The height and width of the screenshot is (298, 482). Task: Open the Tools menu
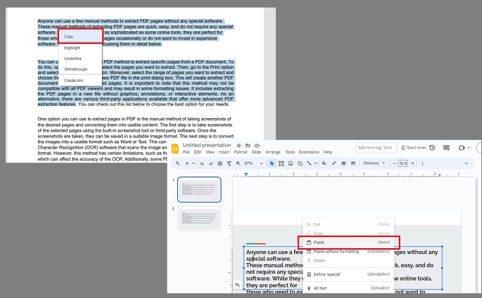tap(290, 152)
